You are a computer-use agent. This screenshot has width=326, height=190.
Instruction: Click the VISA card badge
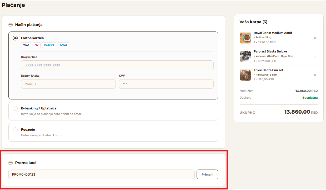26,45
